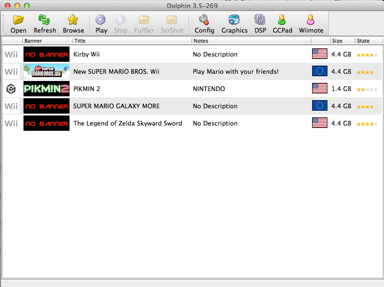
Task: Click 4.4 GB size for Super Mario Galaxy More
Action: (341, 106)
